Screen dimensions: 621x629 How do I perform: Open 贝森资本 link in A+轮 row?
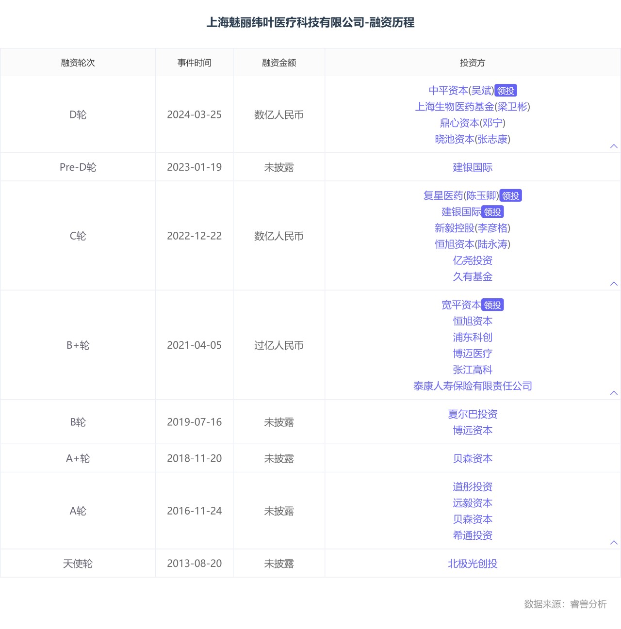click(473, 459)
